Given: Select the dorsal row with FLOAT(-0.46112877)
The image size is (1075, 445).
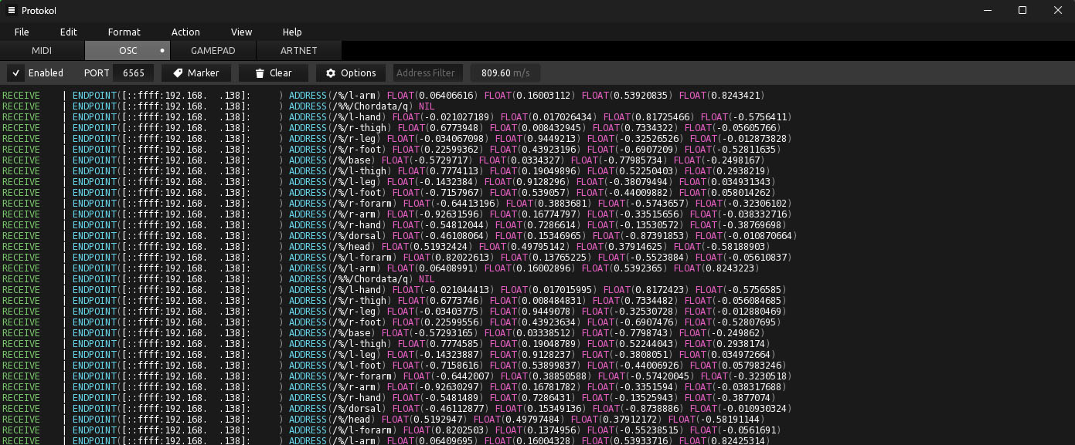Looking at the screenshot, I should pyautogui.click(x=396, y=409).
